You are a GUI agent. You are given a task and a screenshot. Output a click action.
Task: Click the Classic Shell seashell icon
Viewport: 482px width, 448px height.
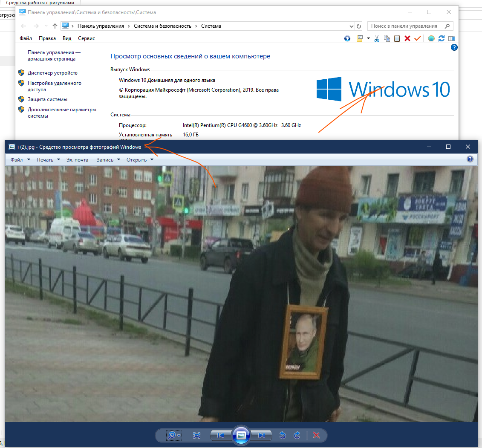click(431, 38)
